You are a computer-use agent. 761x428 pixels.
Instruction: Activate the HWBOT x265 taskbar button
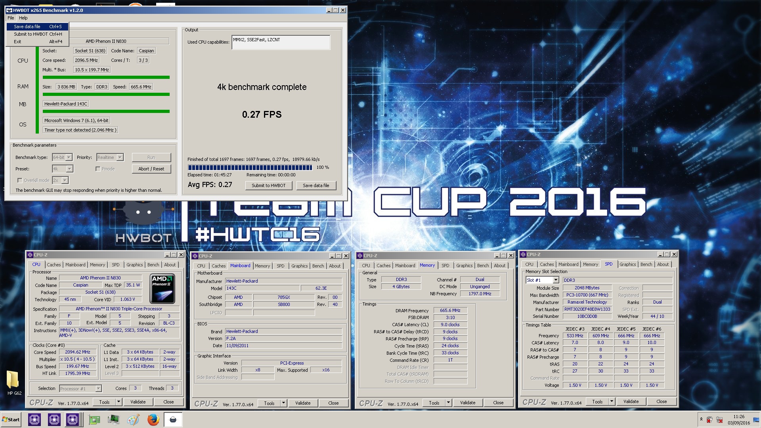click(173, 419)
